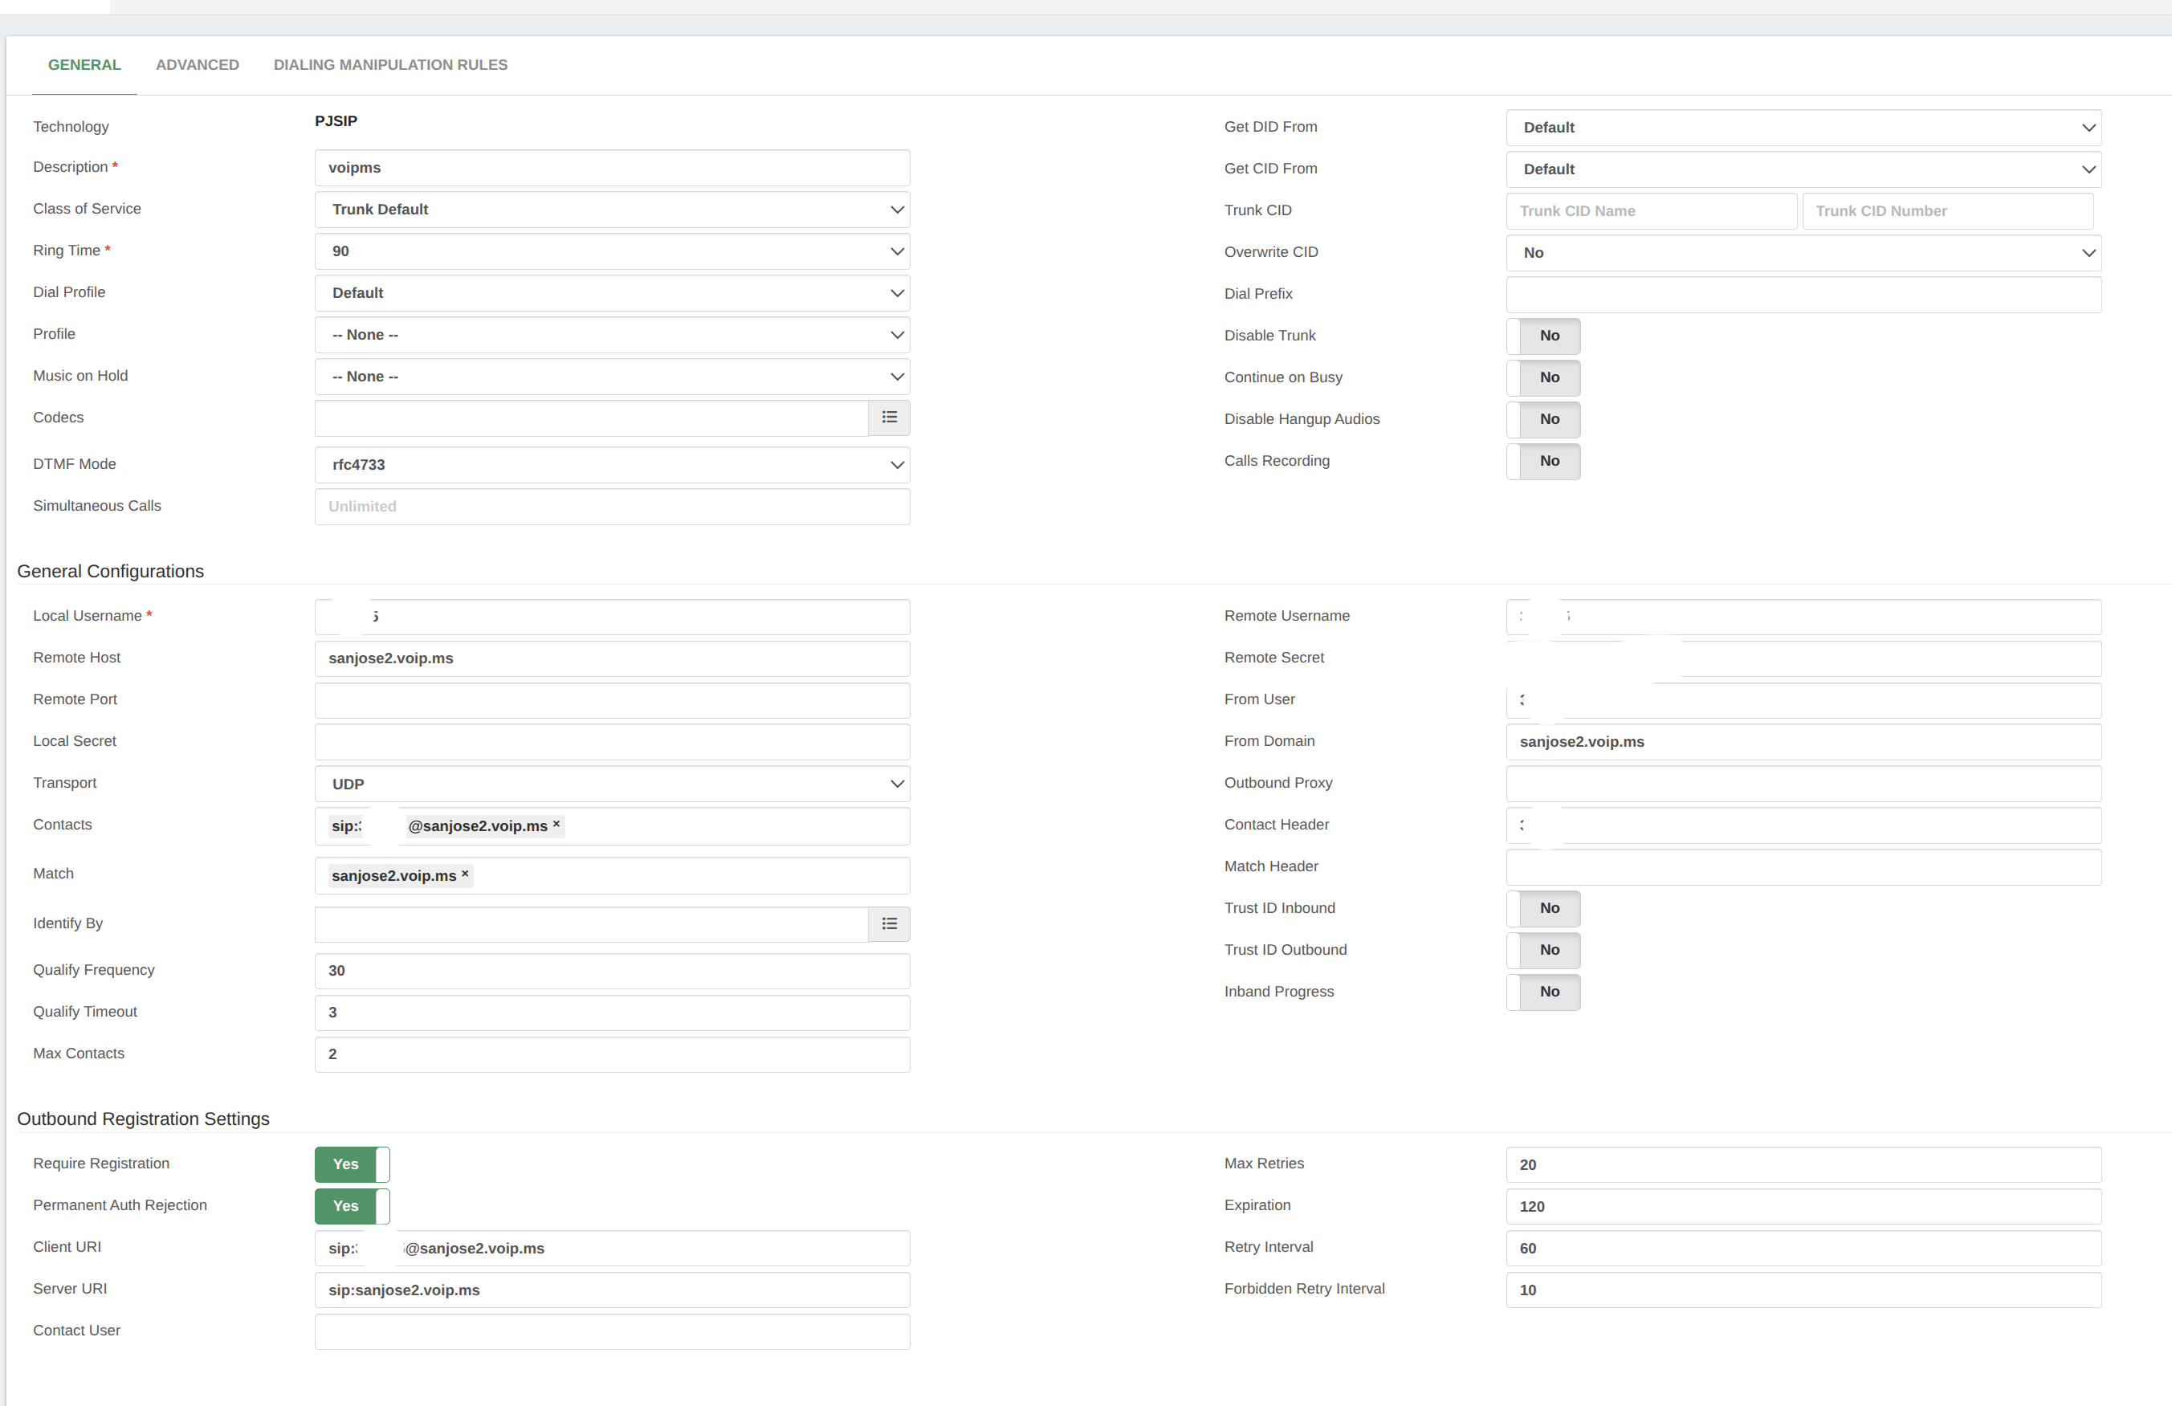
Task: Remove the sip contact tag
Action: 556,824
